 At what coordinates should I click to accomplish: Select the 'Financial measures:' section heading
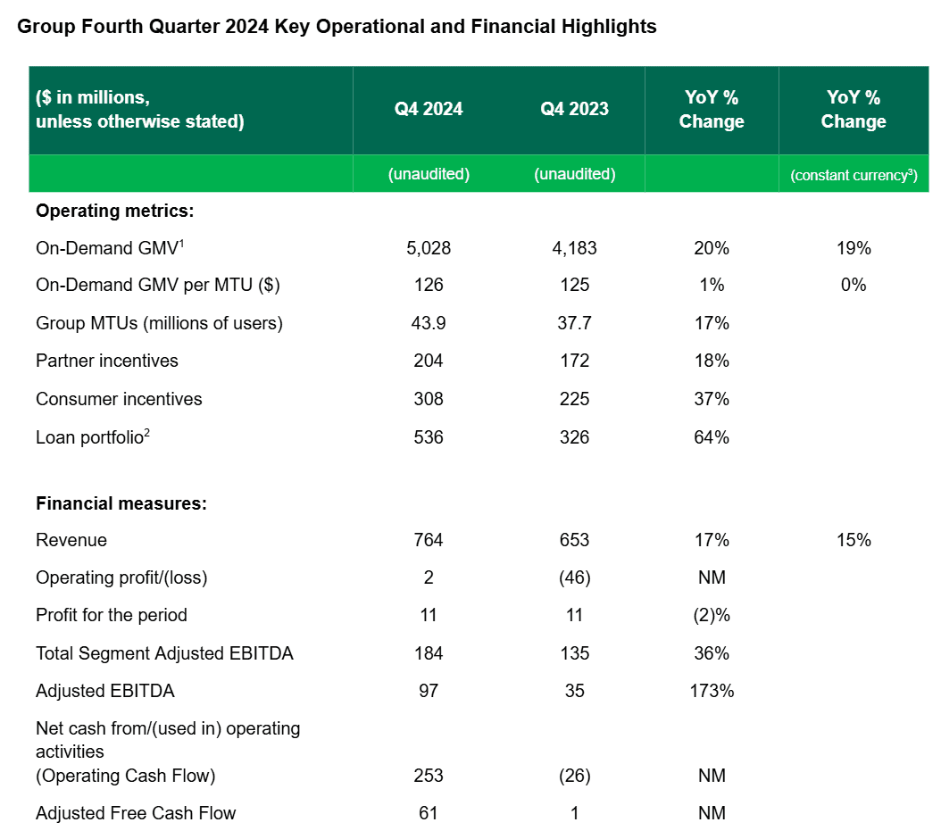121,503
